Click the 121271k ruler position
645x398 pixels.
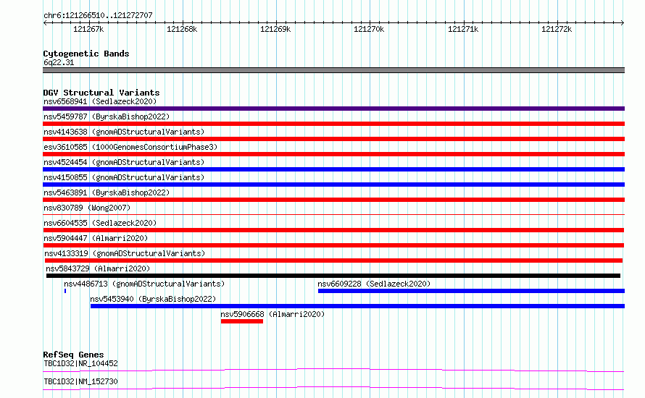[463, 29]
